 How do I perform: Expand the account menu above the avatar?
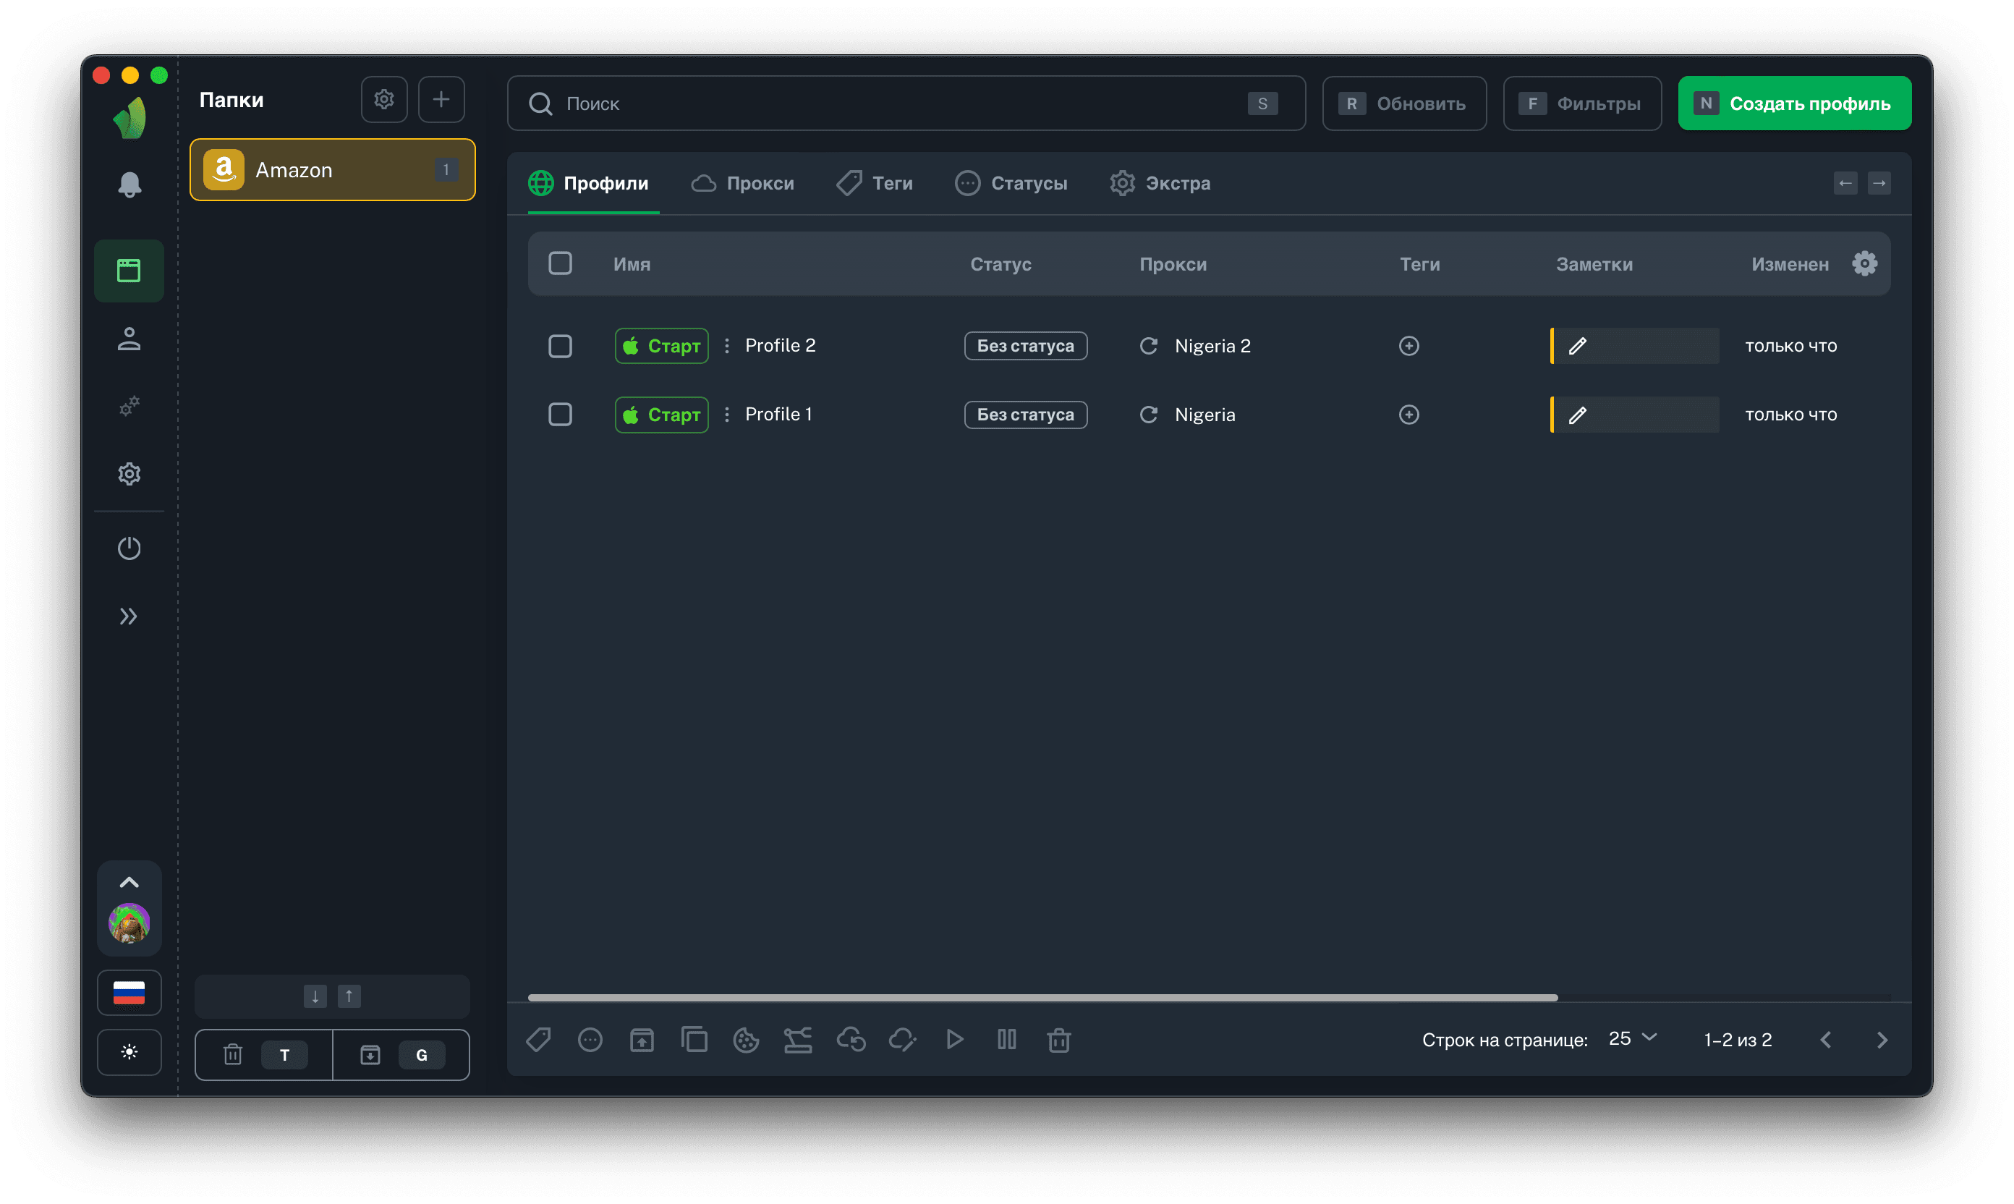[x=129, y=883]
